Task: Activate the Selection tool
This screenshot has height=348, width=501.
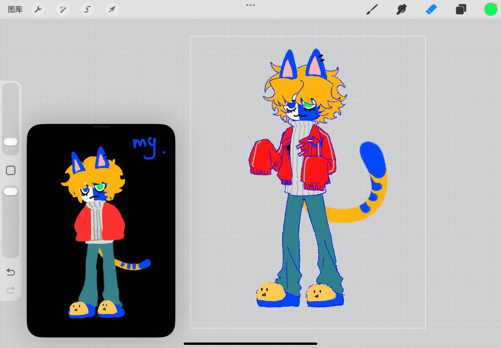Action: tap(87, 9)
